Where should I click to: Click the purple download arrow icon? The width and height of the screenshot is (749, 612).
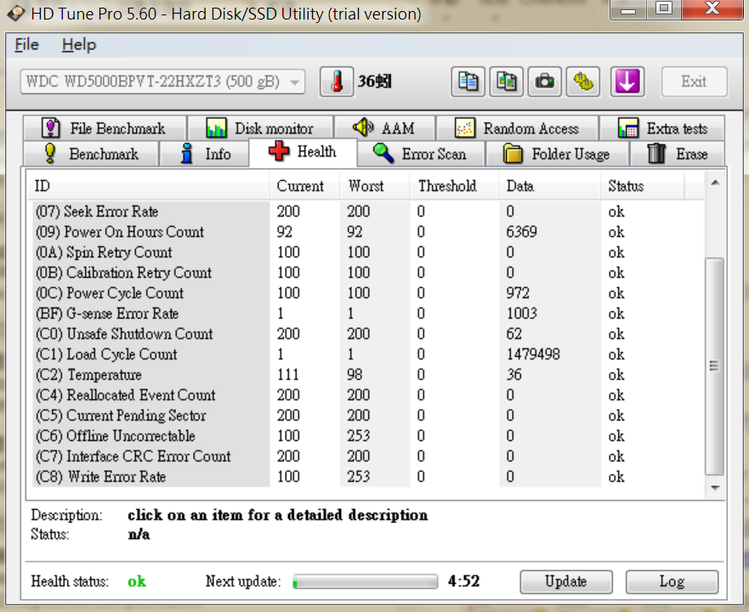coord(627,82)
